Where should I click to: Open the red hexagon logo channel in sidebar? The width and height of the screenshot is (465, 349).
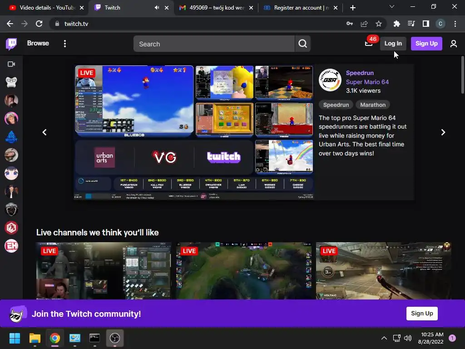pyautogui.click(x=11, y=228)
